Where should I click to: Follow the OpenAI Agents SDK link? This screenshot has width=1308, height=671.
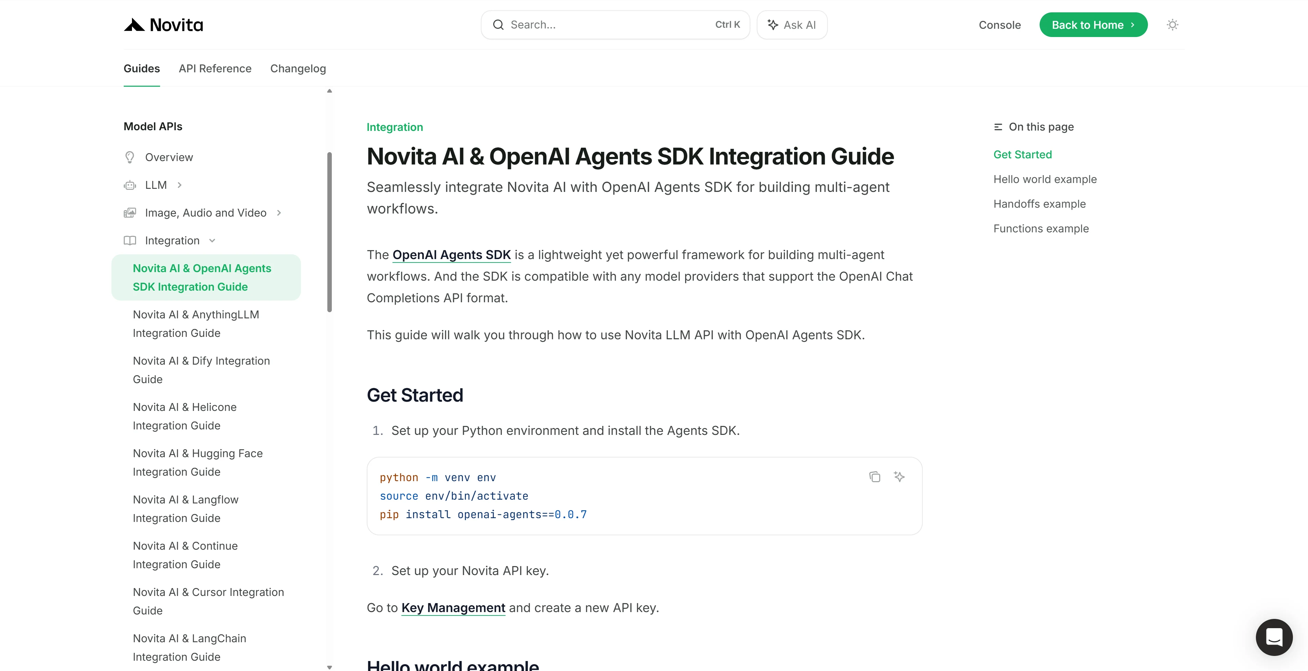click(451, 255)
